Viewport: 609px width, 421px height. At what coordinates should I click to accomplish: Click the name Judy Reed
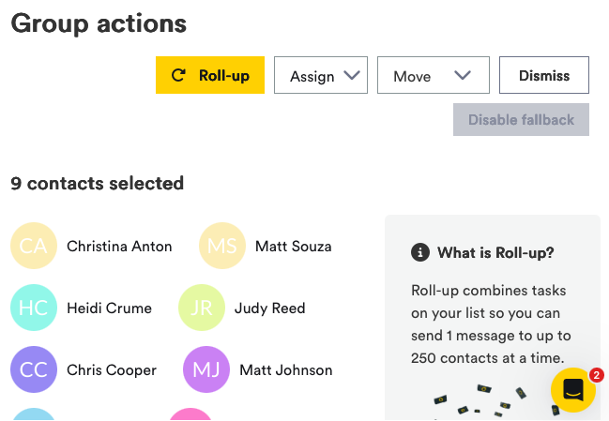270,308
